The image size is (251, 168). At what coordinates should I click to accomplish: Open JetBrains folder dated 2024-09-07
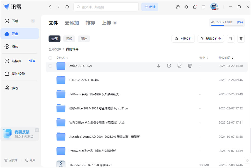coord(147,151)
